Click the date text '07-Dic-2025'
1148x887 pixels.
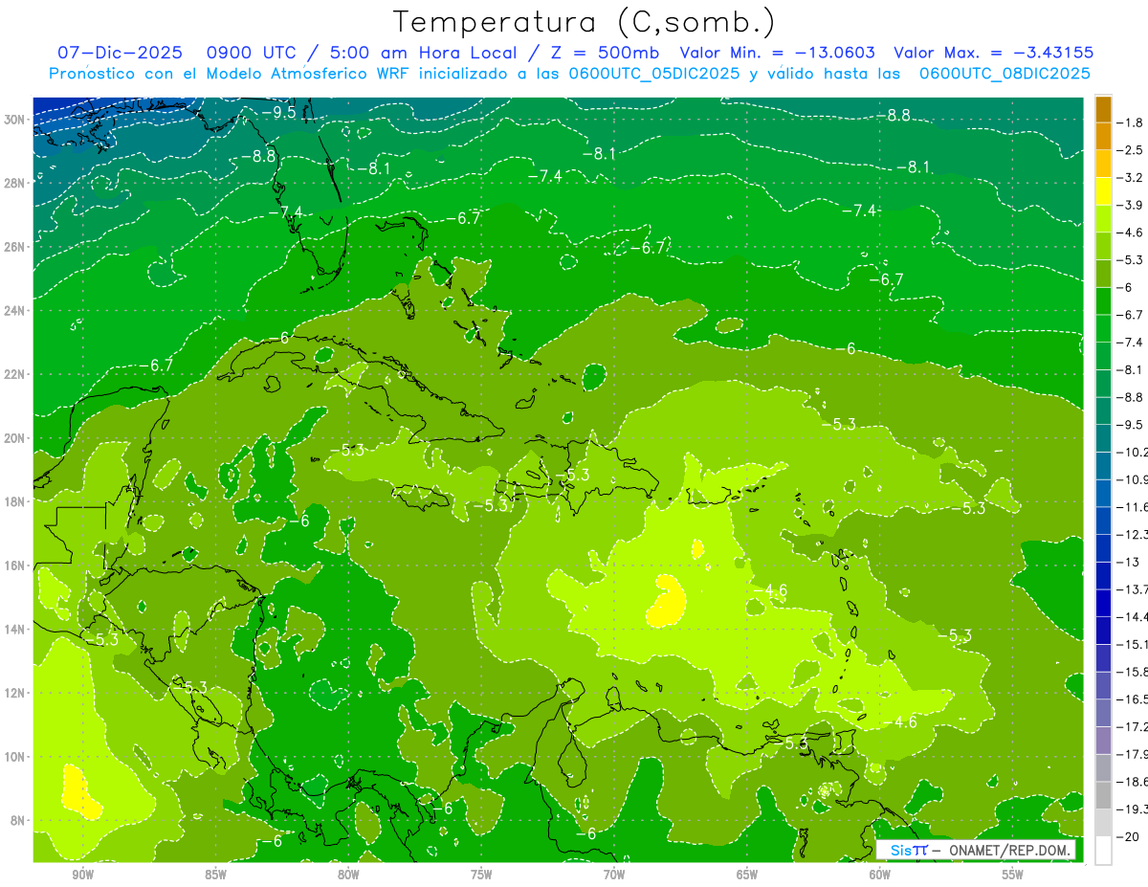tap(120, 53)
